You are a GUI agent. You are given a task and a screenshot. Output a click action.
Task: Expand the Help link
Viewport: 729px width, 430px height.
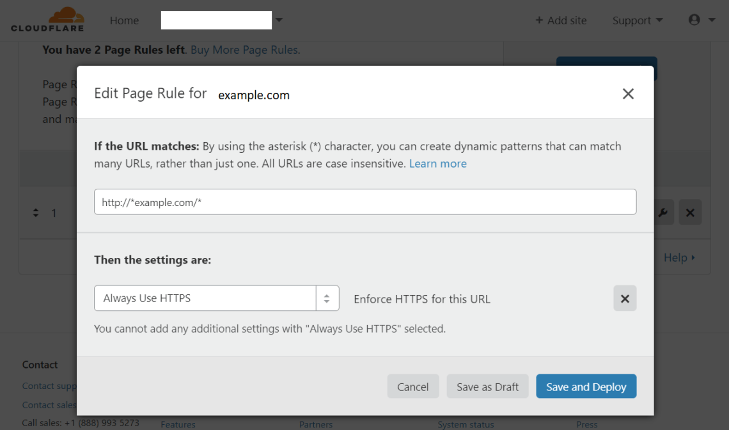679,258
